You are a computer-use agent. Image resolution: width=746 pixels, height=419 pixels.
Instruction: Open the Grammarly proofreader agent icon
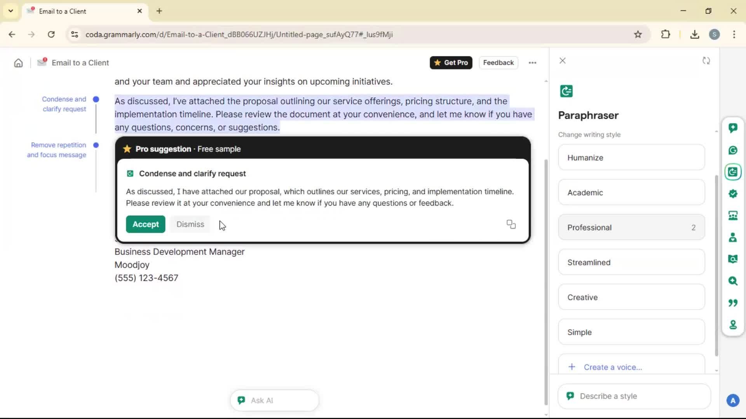[733, 150]
